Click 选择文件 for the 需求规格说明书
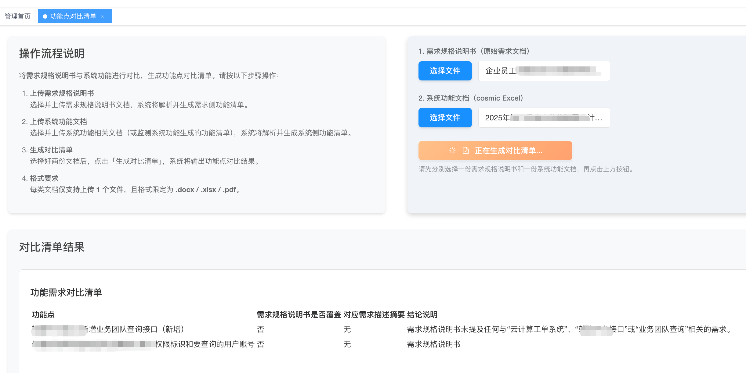 [x=445, y=71]
